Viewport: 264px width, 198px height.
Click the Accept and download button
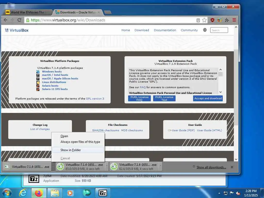pos(208,98)
